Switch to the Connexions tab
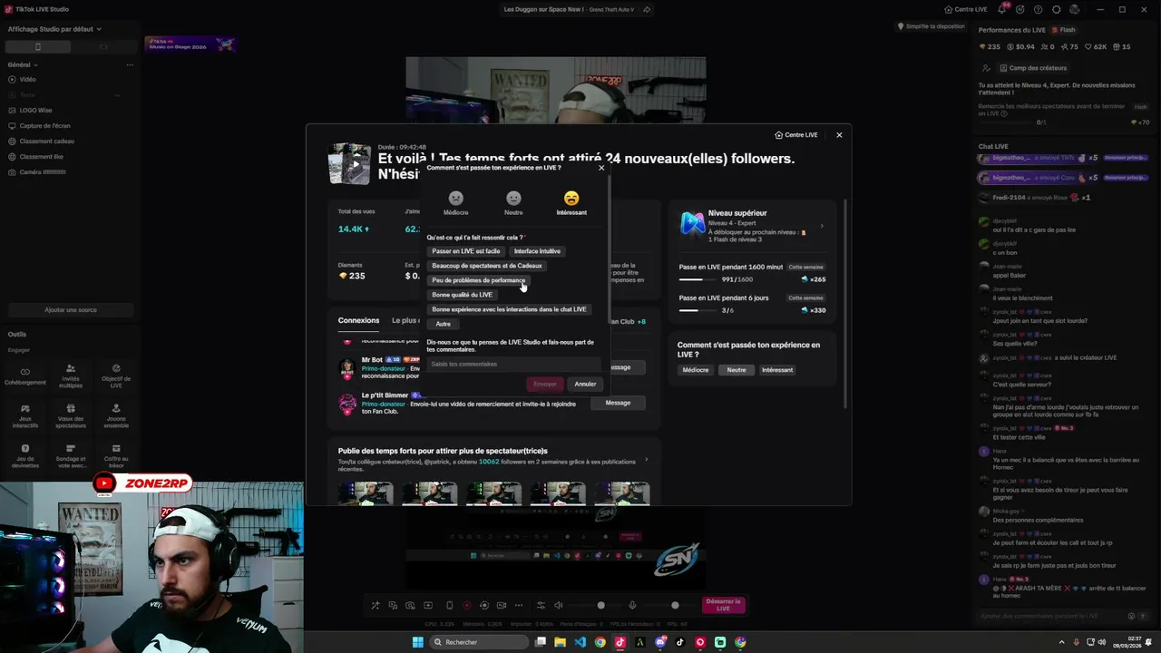The width and height of the screenshot is (1161, 653). [x=358, y=320]
